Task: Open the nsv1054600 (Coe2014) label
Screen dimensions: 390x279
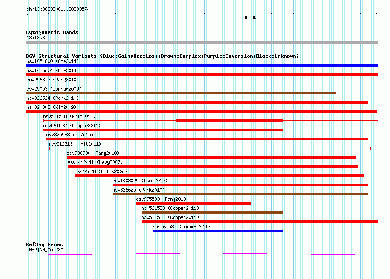Action: click(x=53, y=61)
